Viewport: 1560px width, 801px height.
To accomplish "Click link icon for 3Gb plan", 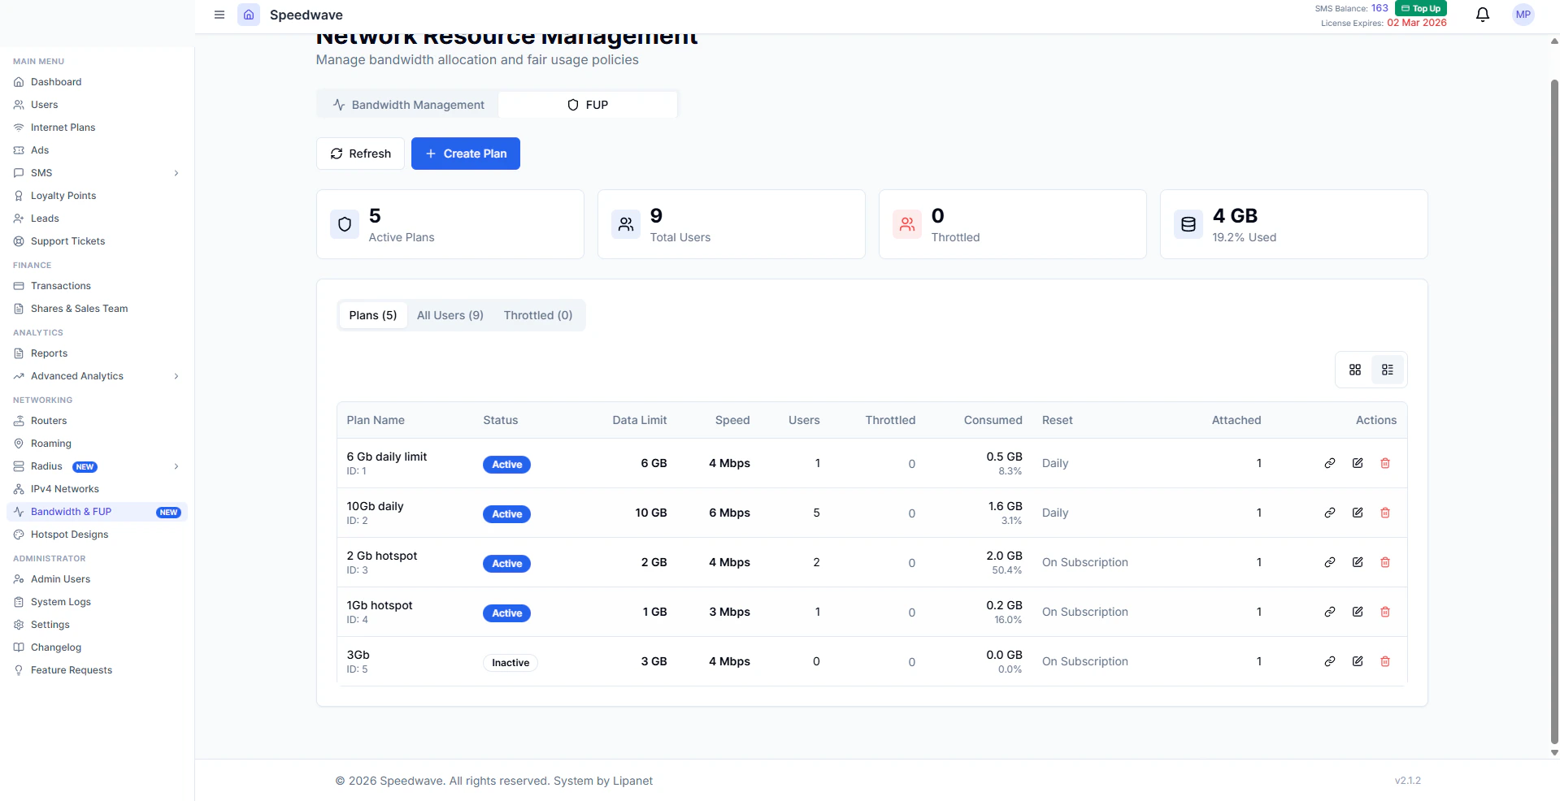I will click(x=1330, y=661).
